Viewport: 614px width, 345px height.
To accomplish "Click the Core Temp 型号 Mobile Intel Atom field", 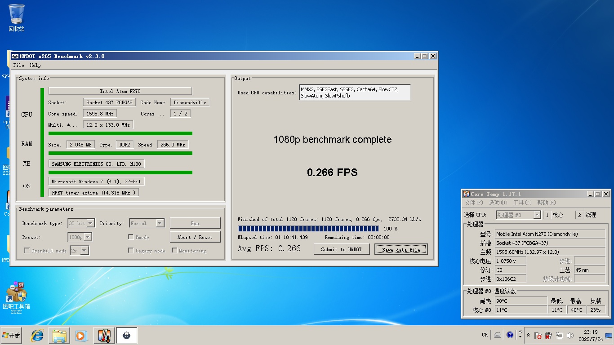I will tap(550, 234).
